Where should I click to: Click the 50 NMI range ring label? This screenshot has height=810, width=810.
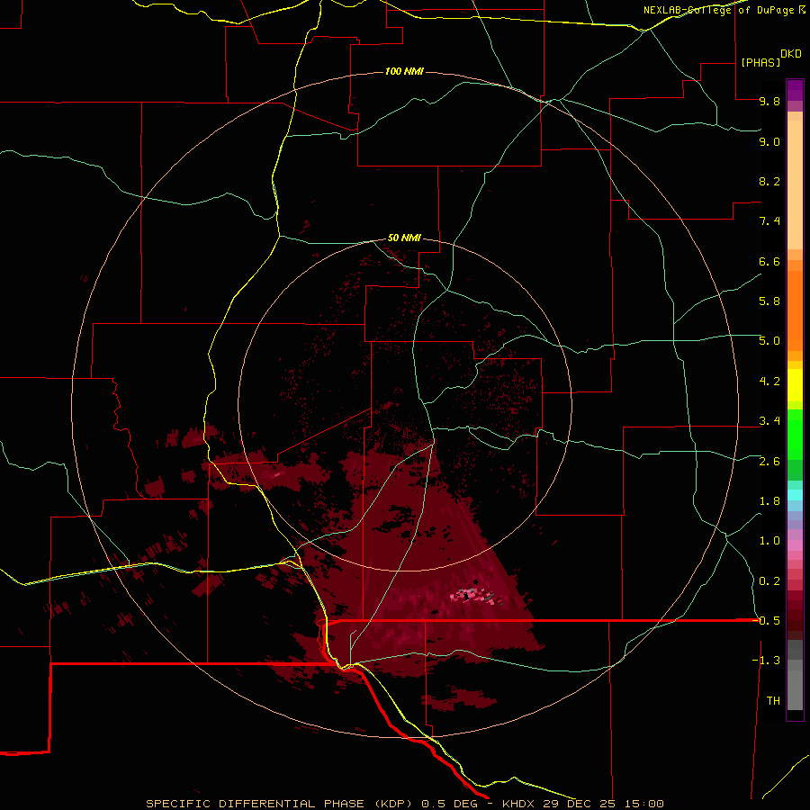pos(404,238)
